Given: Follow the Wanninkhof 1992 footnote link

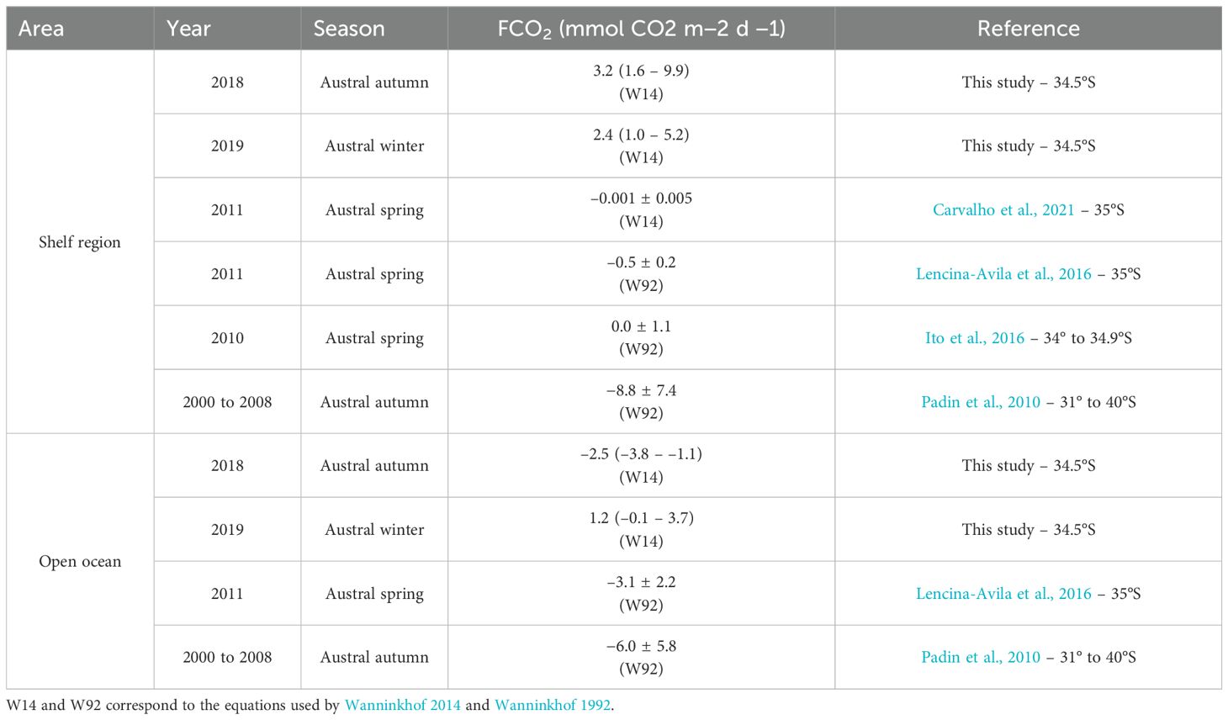Looking at the screenshot, I should [552, 706].
